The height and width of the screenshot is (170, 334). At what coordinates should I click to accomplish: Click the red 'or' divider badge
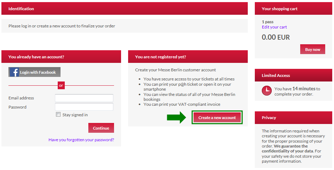coord(61,85)
